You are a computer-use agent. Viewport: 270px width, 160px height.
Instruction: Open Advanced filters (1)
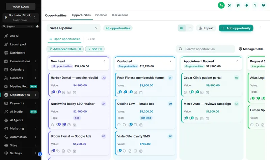click(65, 49)
